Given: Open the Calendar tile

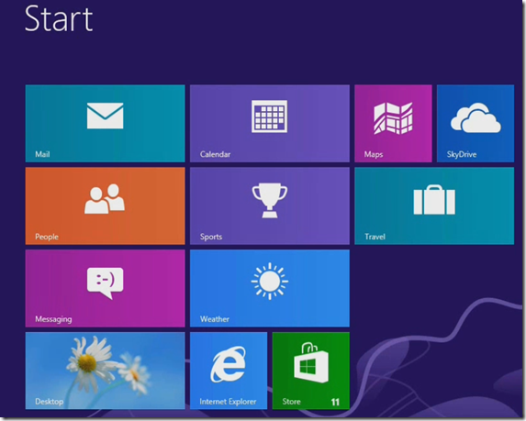Looking at the screenshot, I should 270,123.
